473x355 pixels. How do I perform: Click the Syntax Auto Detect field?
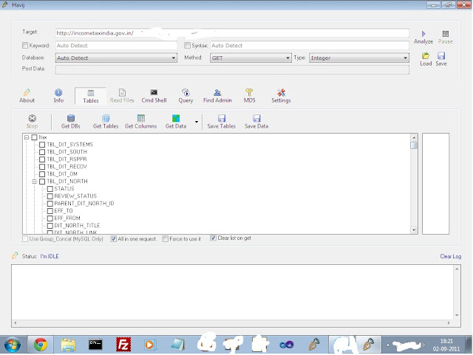click(x=310, y=46)
